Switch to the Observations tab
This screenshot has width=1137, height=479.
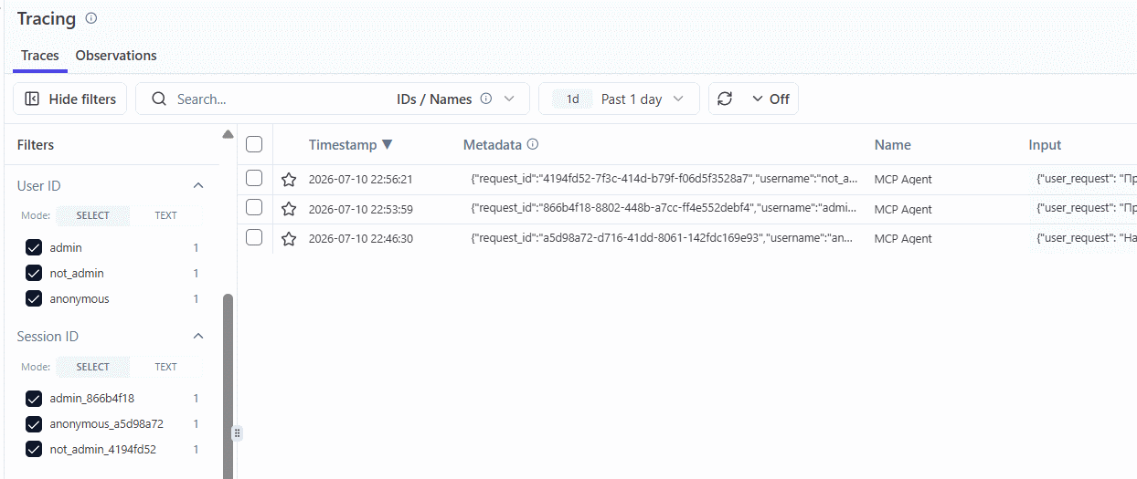tap(116, 56)
